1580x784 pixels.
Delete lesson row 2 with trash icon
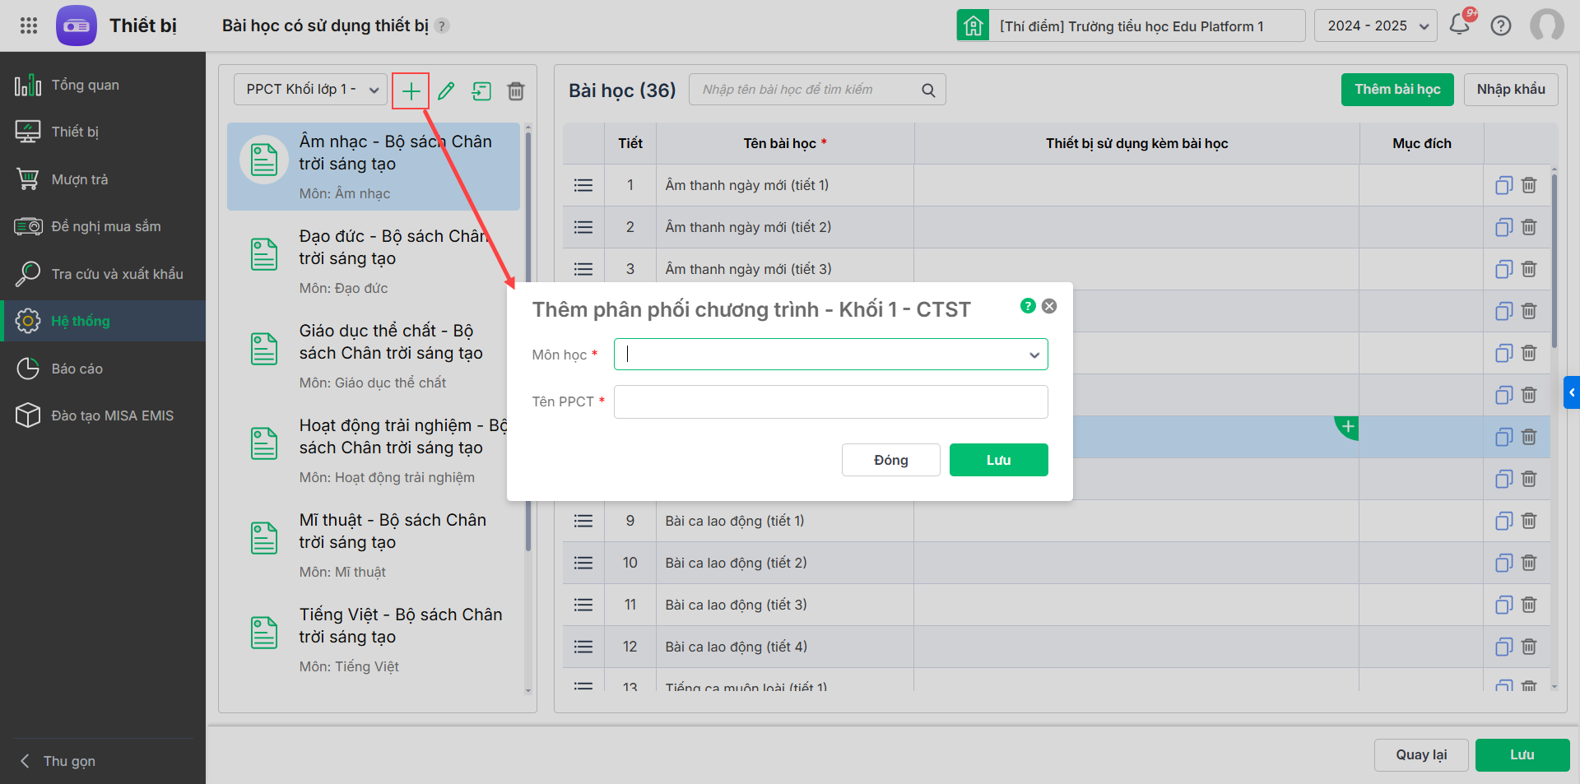(1529, 227)
